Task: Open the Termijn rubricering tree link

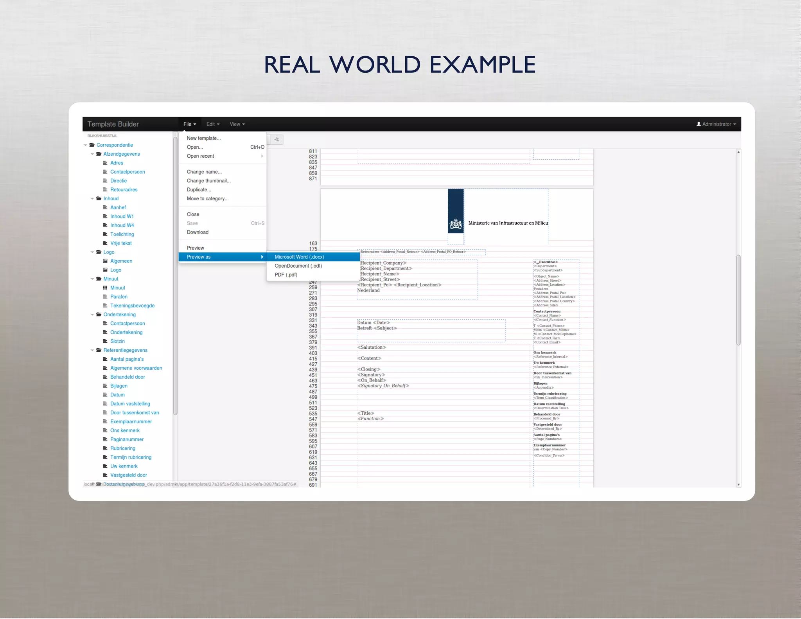Action: click(x=131, y=457)
